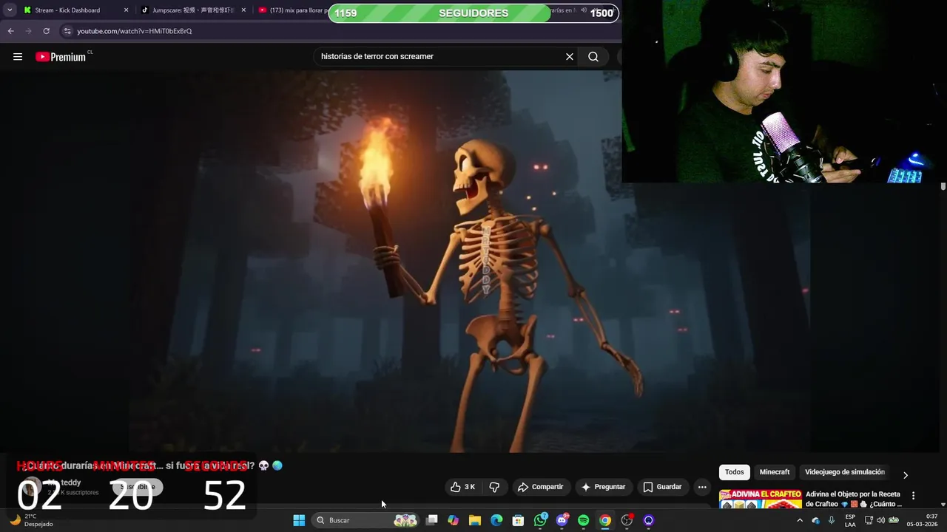Share the video via Compartir

541,487
